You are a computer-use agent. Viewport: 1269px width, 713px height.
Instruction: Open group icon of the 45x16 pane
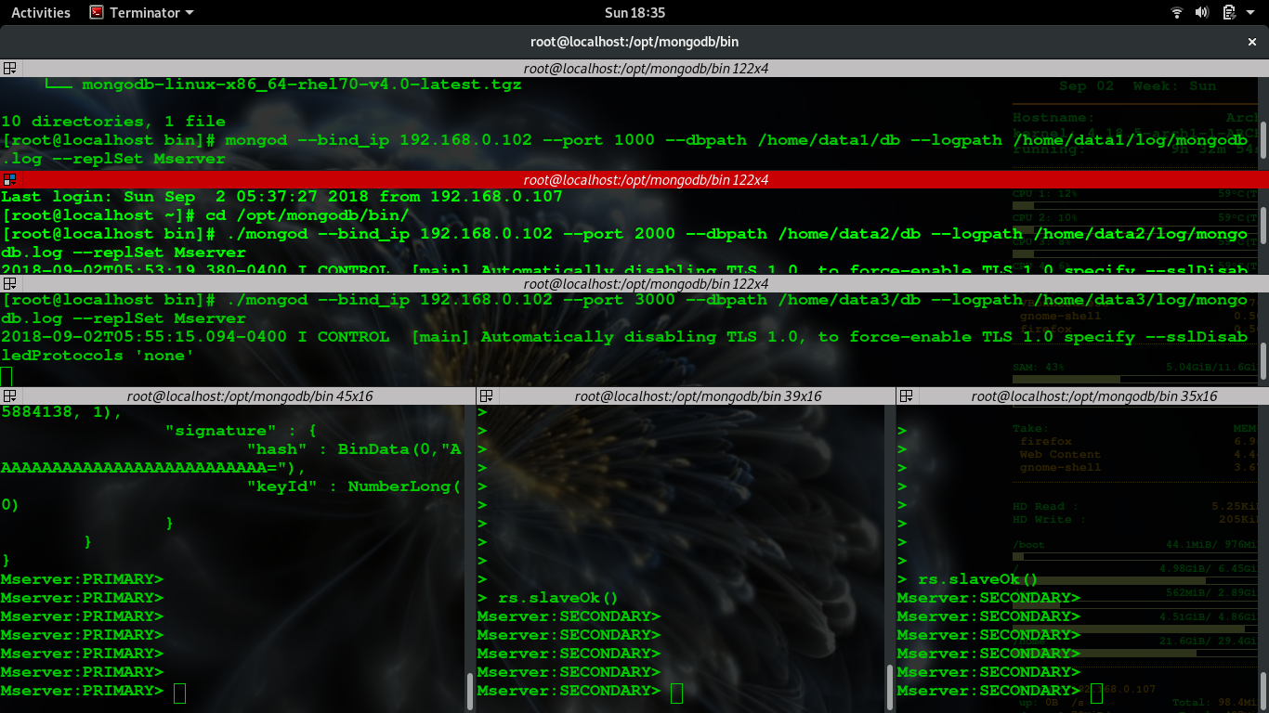pyautogui.click(x=9, y=396)
